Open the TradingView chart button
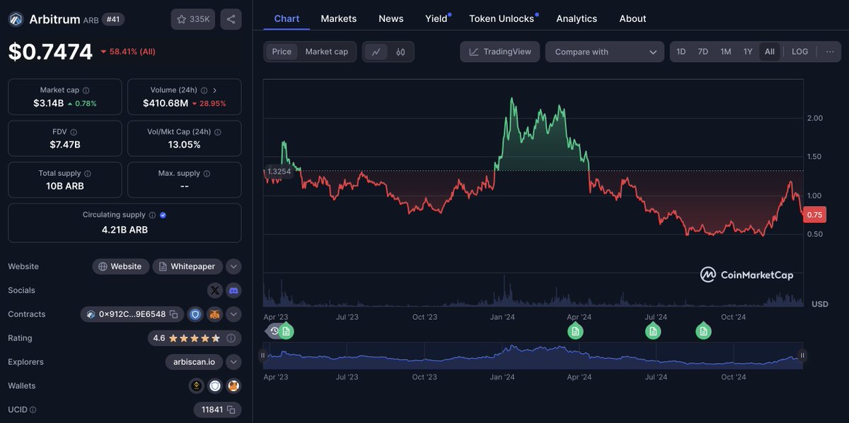 pyautogui.click(x=500, y=52)
